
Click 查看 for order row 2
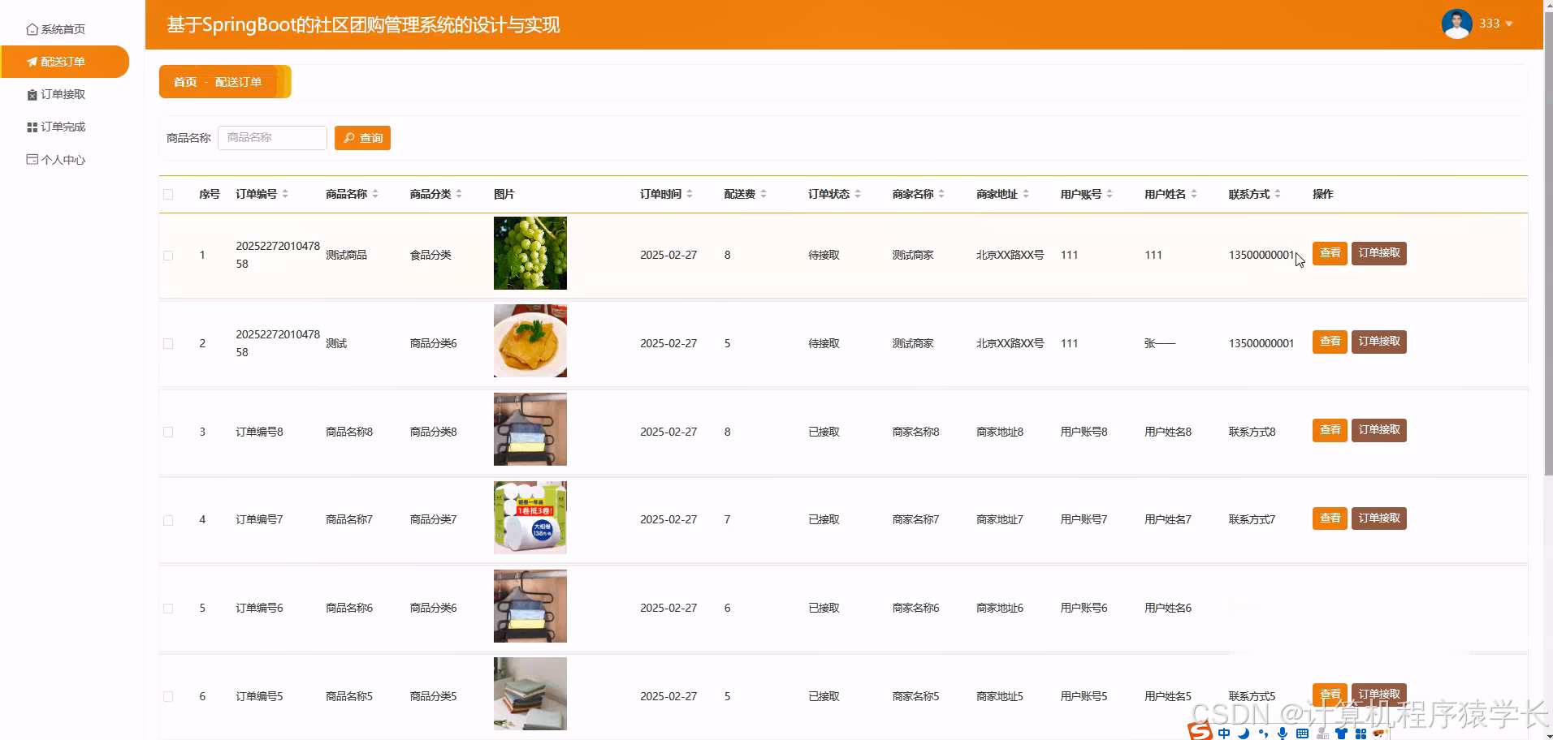[1330, 342]
